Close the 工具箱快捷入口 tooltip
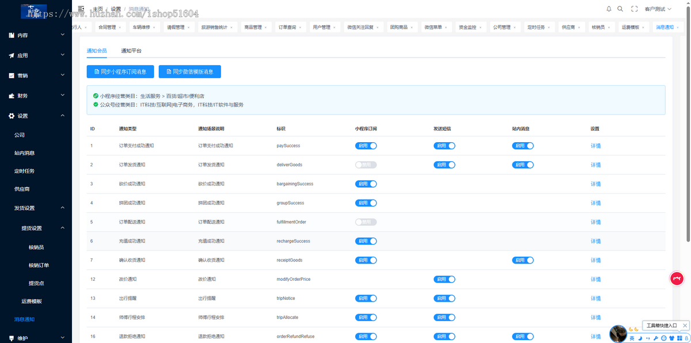 pyautogui.click(x=684, y=326)
